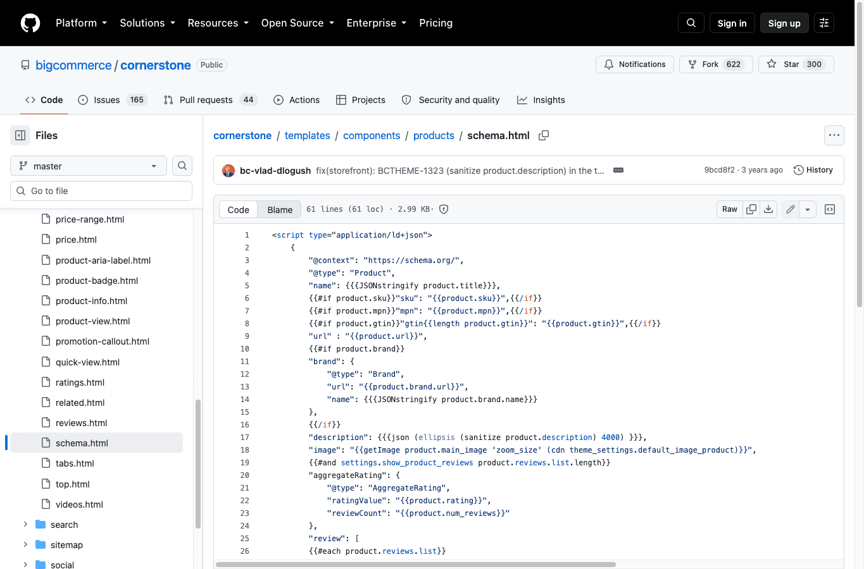Go to products breadcrumb
Image resolution: width=864 pixels, height=569 pixels.
[434, 135]
